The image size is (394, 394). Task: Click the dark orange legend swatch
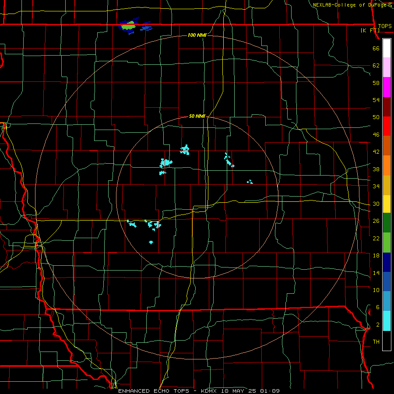(387, 146)
